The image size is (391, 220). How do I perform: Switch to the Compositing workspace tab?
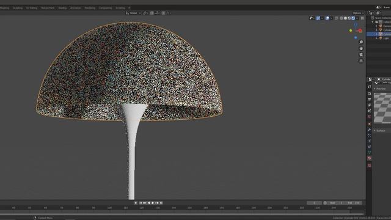105,8
